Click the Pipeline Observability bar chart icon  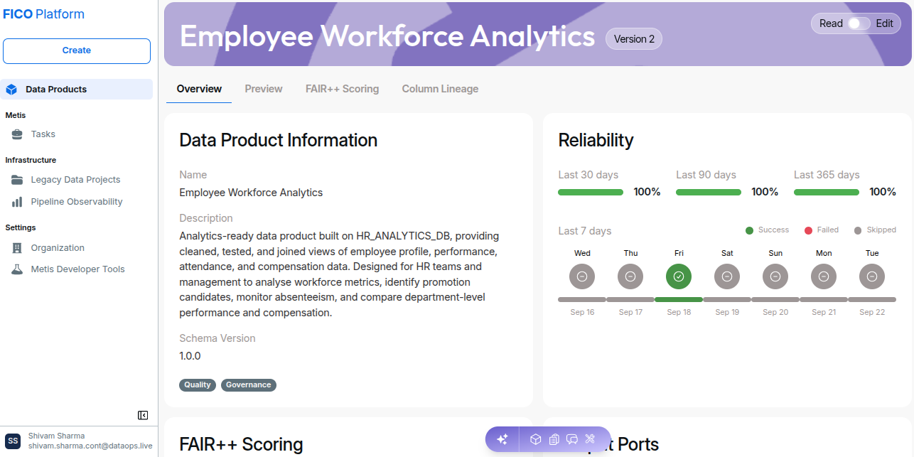[x=17, y=202]
